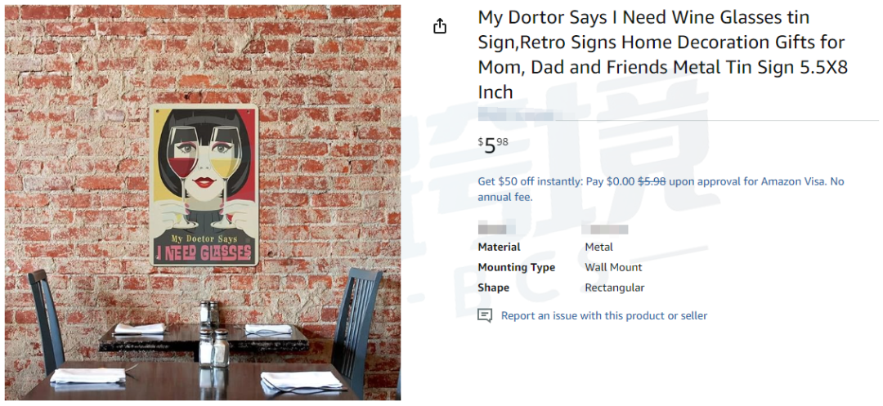Click the report issue speech bubble icon

click(485, 315)
